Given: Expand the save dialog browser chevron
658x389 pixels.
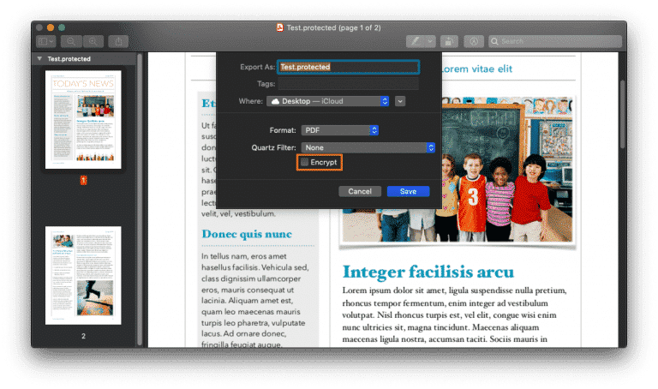Looking at the screenshot, I should (400, 101).
